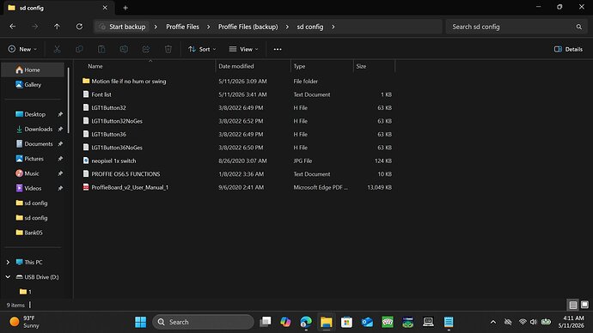593x333 pixels.
Task: Open Bank05 folder in sidebar
Action: (x=29, y=233)
